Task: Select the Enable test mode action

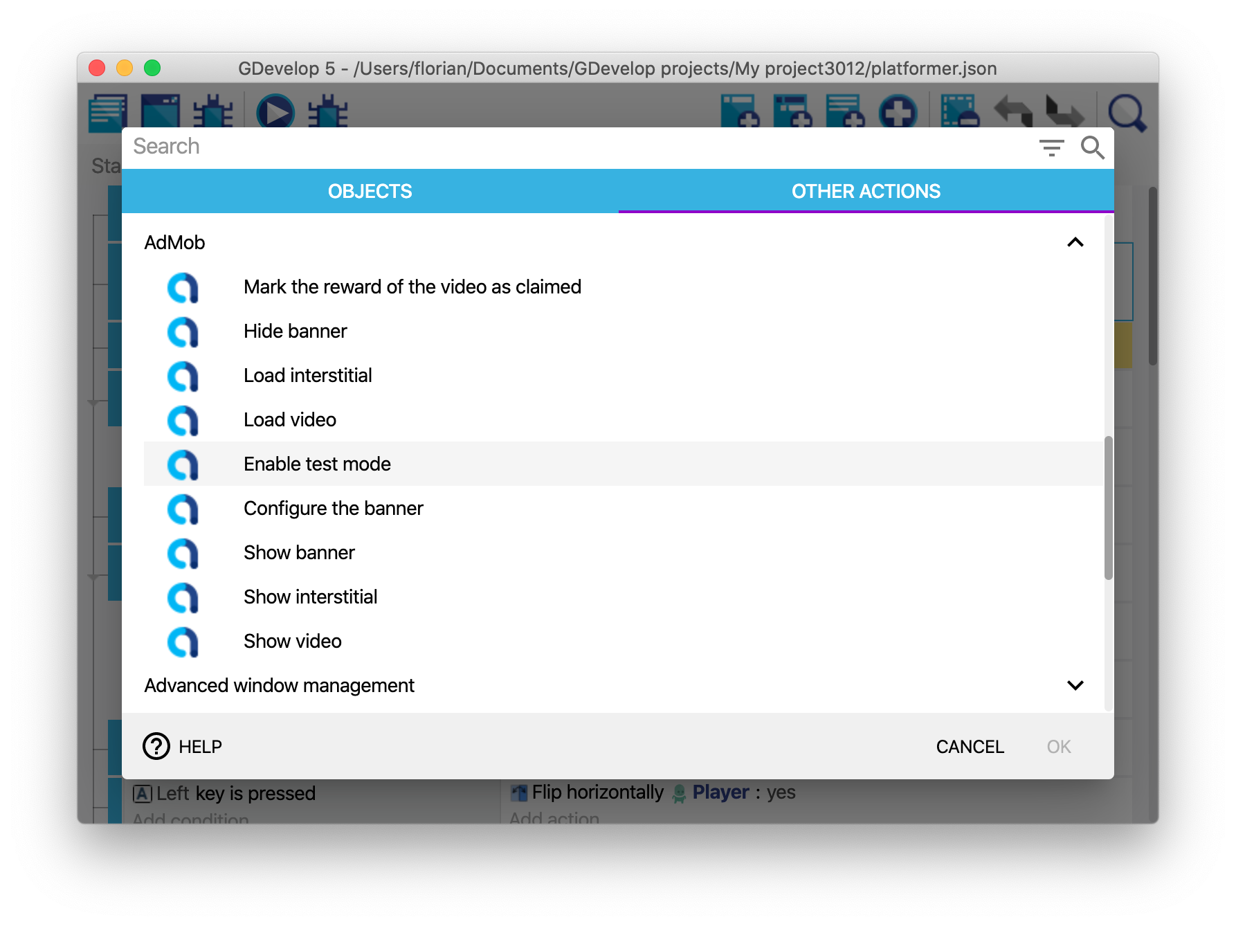Action: [x=317, y=464]
